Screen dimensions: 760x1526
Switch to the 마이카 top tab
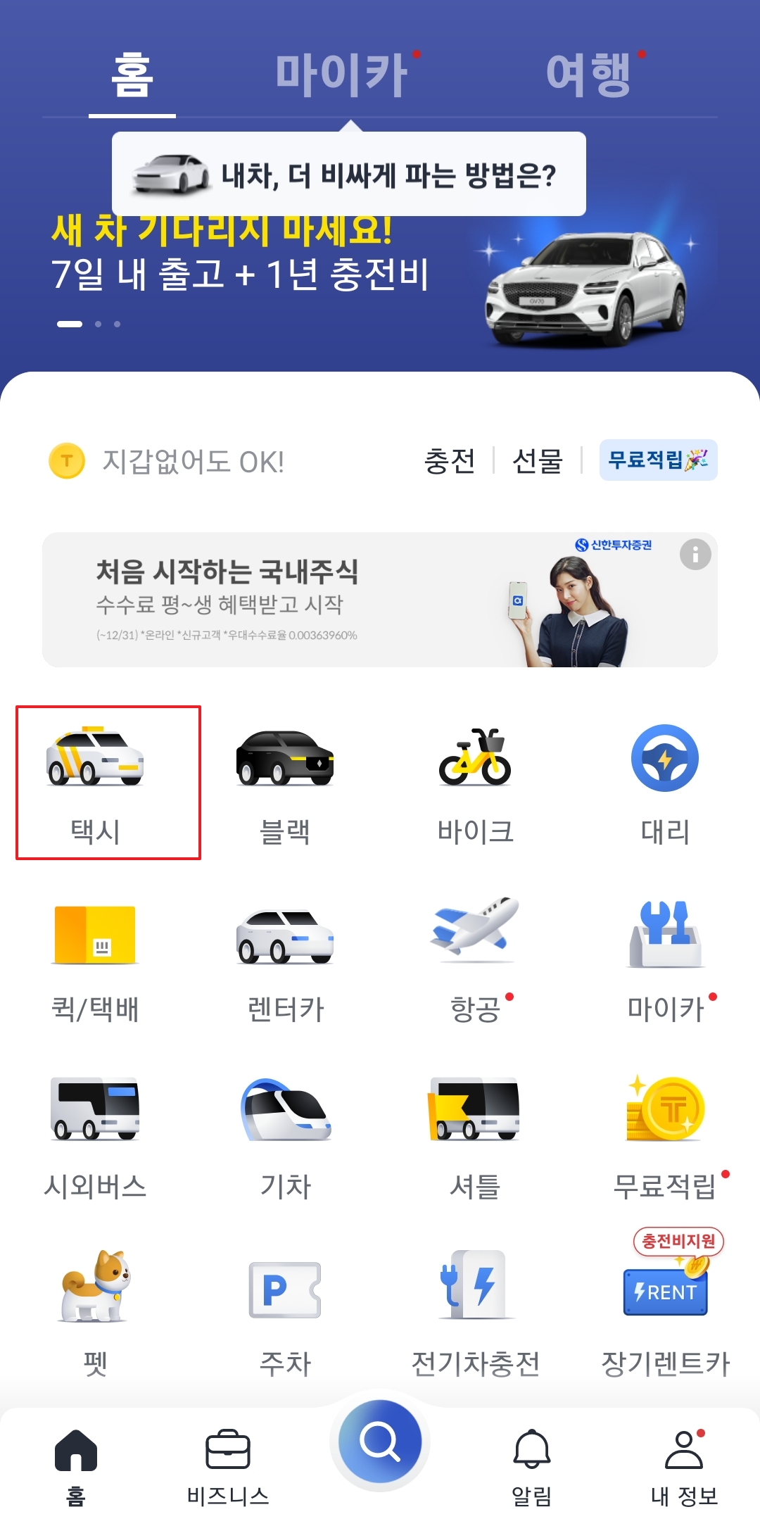pos(342,75)
